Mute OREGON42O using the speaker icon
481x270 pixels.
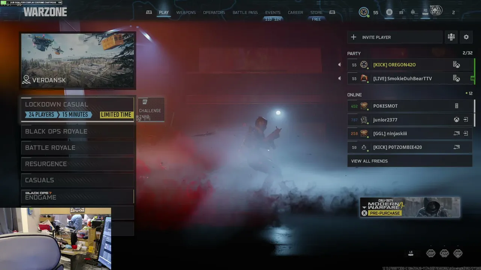(x=339, y=65)
